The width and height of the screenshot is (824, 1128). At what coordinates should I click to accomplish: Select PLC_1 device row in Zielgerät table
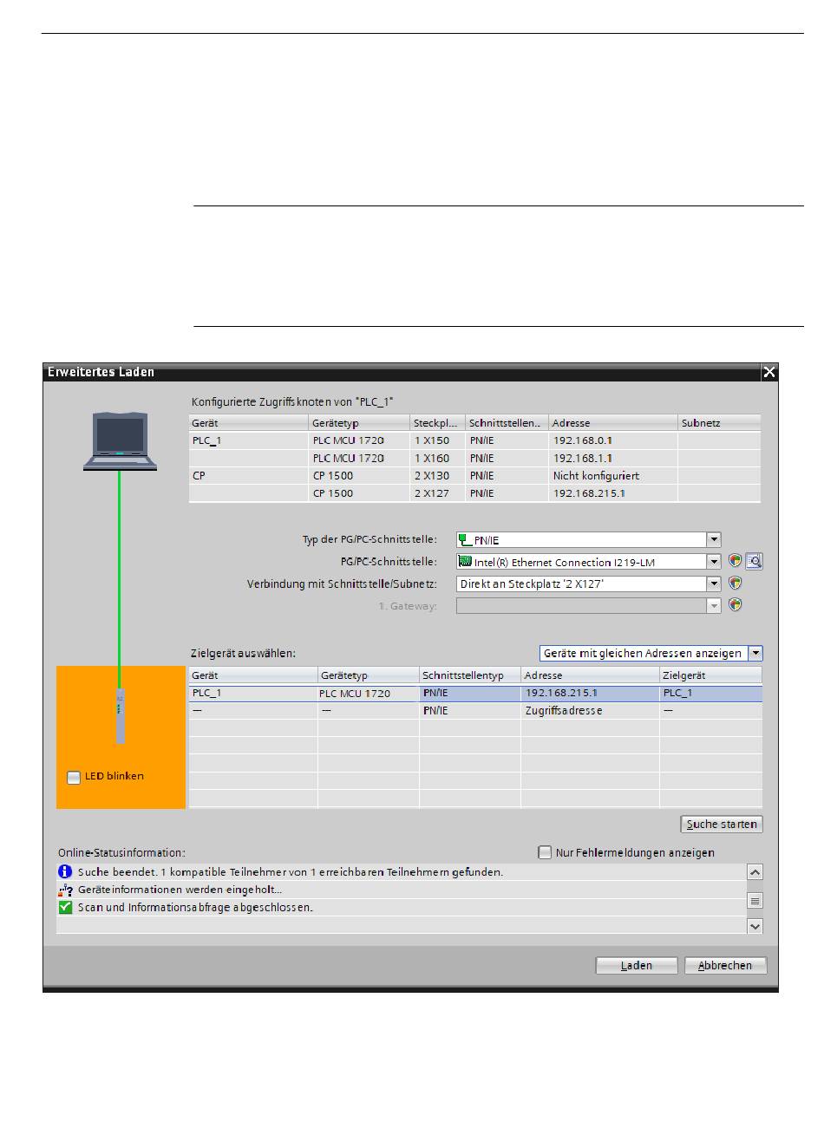coord(475,693)
